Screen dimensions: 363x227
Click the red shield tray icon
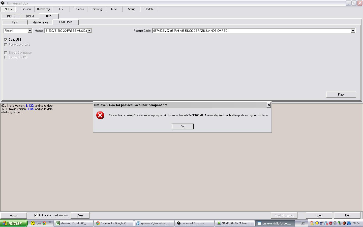330,223
